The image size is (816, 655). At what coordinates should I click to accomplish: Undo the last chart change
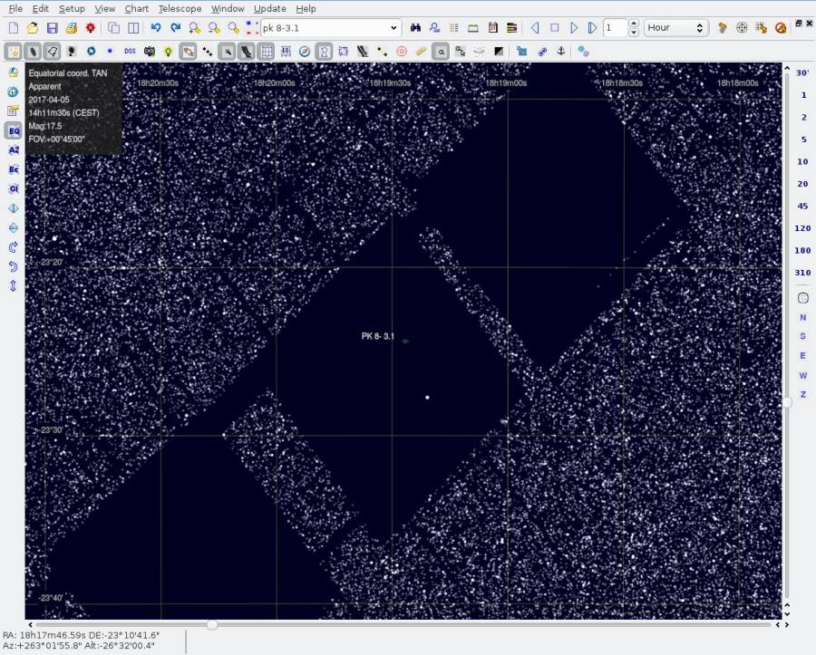tap(156, 28)
